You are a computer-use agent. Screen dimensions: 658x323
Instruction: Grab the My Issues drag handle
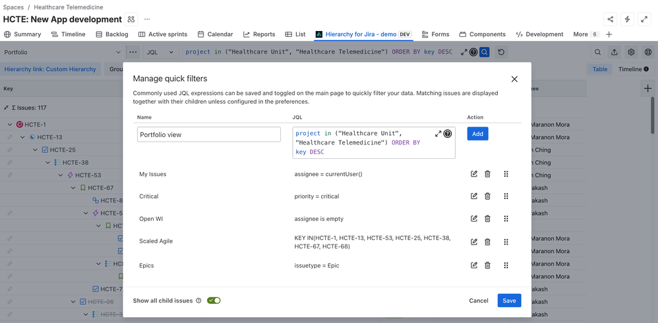pyautogui.click(x=506, y=173)
